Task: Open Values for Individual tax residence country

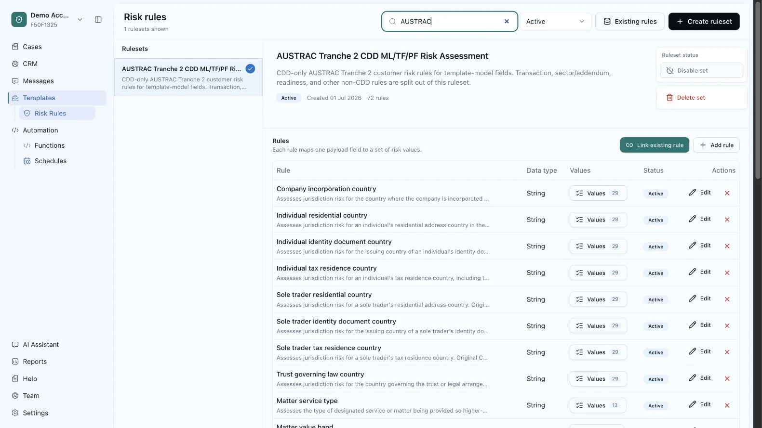Action: click(x=598, y=272)
